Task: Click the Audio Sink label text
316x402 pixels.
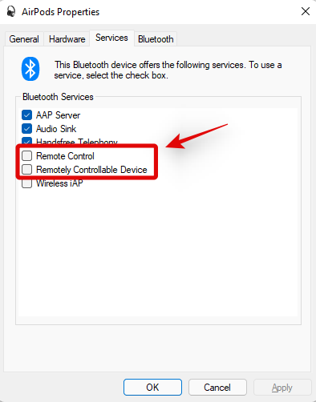Action: coord(56,129)
